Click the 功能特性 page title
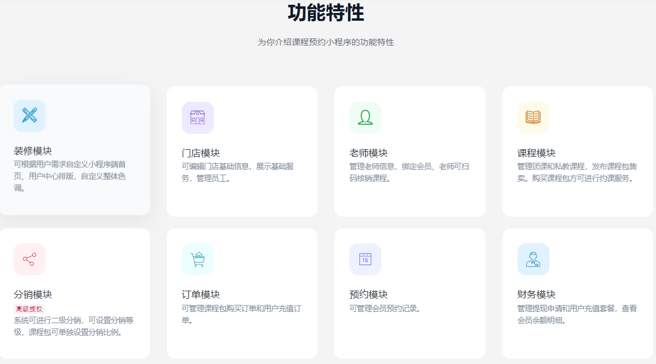656x364 pixels. pos(326,12)
